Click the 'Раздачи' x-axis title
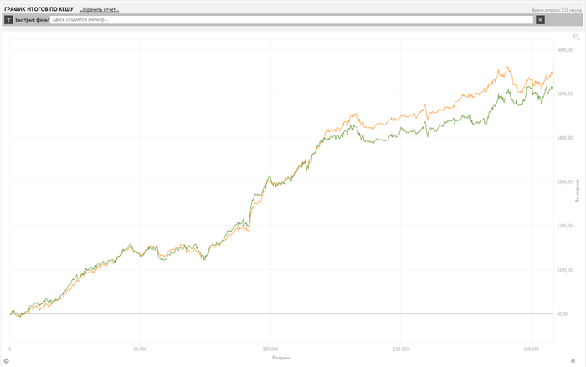 tap(281, 358)
